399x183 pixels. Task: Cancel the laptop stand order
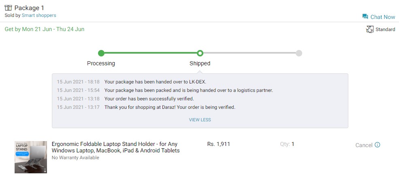coord(364,145)
